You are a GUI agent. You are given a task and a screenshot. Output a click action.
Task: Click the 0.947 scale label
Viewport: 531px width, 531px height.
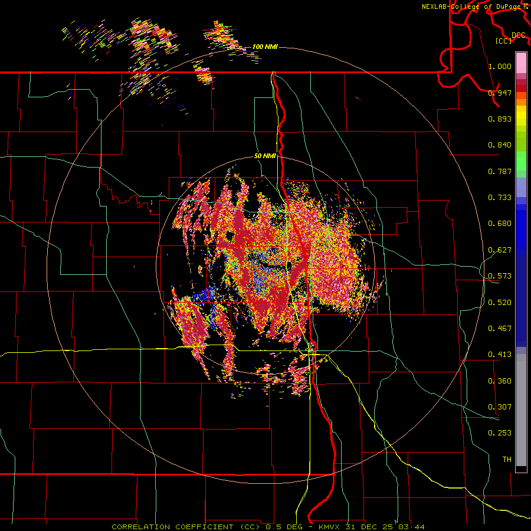(500, 93)
